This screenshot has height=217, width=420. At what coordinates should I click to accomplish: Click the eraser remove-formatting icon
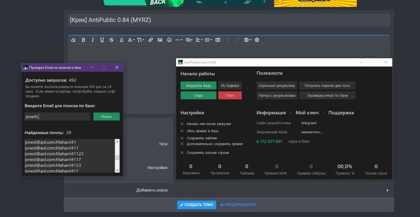(73, 40)
